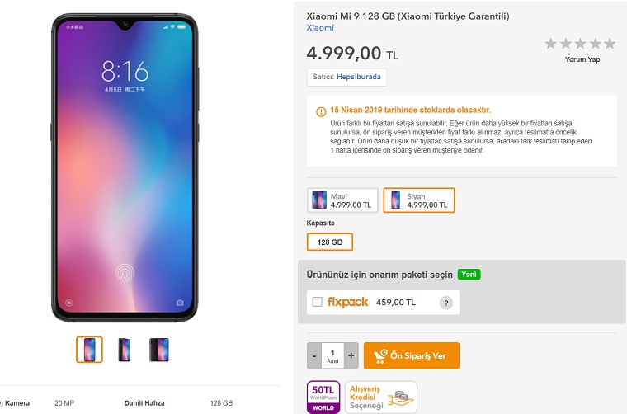627x414 pixels.
Task: Decrease quantity with the minus button
Action: (314, 355)
